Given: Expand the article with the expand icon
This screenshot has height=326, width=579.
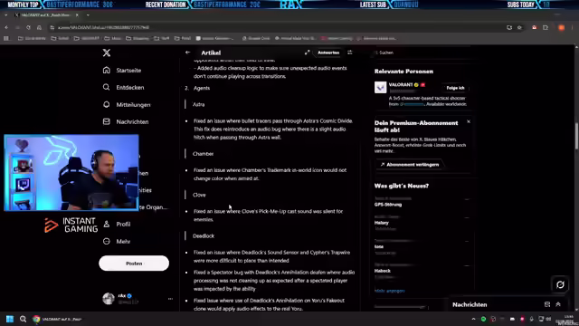Looking at the screenshot, I should [308, 53].
